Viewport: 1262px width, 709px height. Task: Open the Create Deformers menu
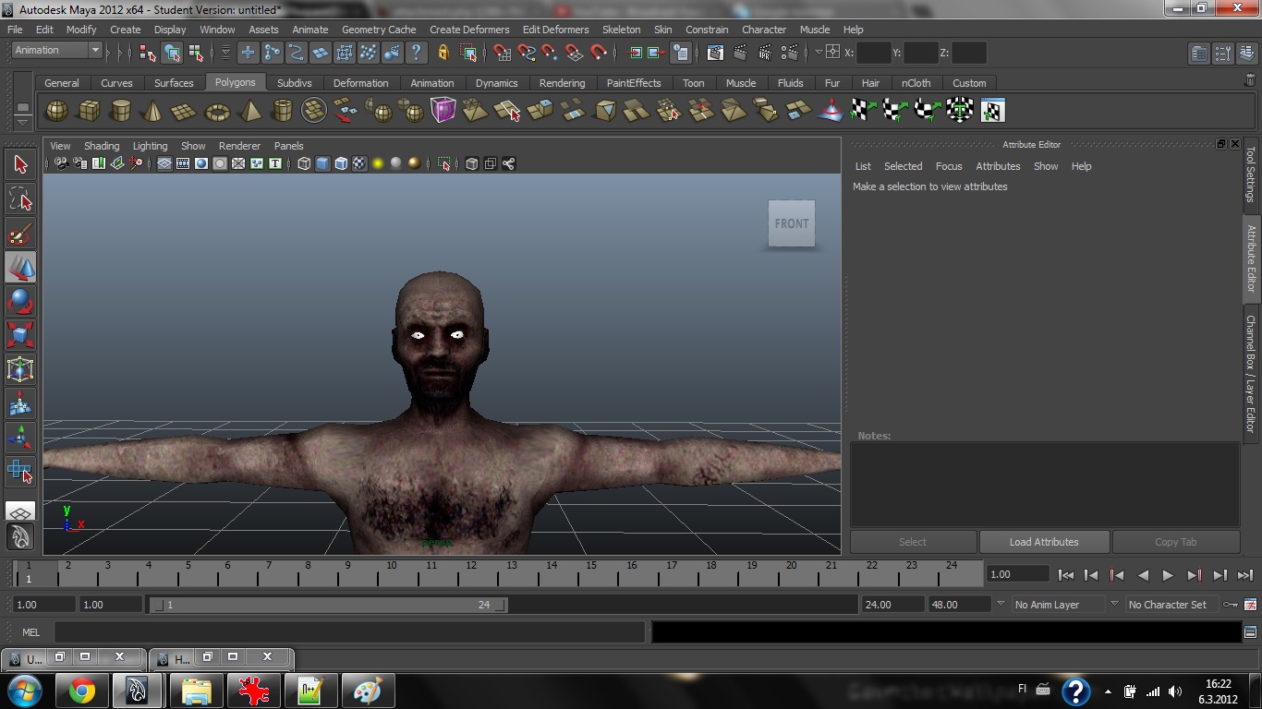click(x=469, y=30)
